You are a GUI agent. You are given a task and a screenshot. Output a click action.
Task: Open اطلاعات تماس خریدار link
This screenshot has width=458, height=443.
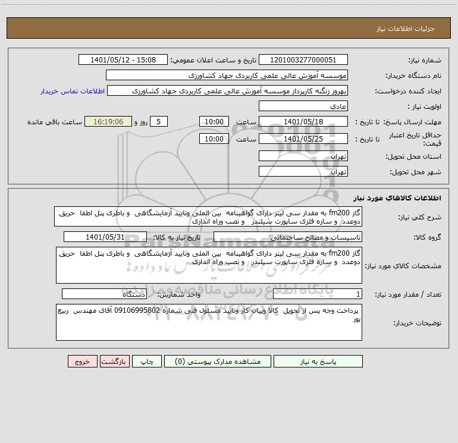[x=73, y=91]
